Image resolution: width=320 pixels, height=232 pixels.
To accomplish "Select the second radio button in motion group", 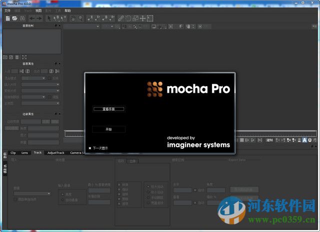I will pyautogui.click(x=148, y=192).
